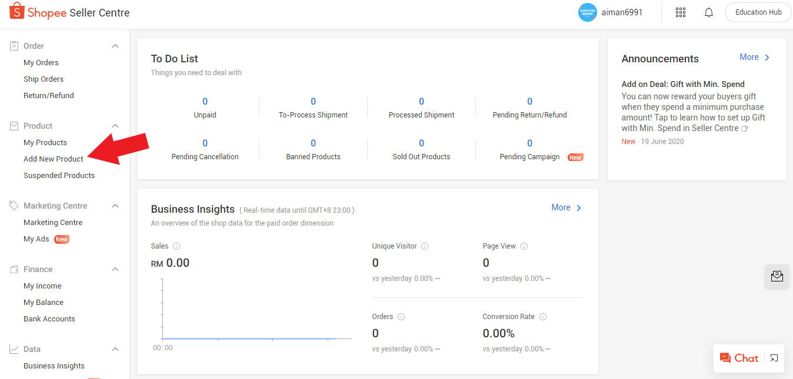This screenshot has width=793, height=379.
Task: Select Add New Product in sidebar
Action: point(54,159)
